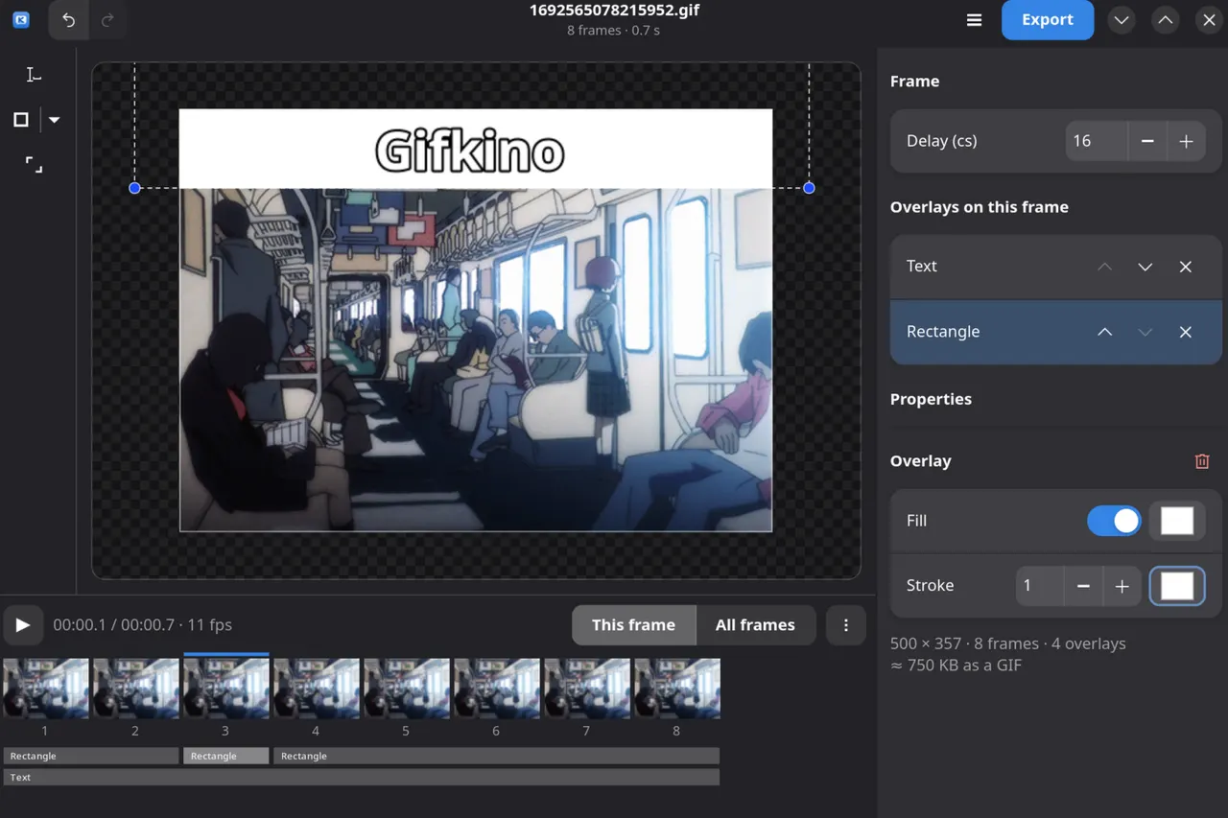Click the Gifkino app icon

[x=21, y=19]
